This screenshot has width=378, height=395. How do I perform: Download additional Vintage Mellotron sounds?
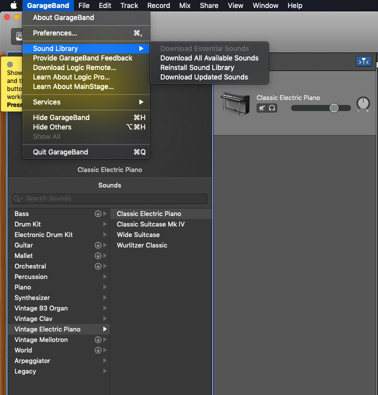click(98, 340)
